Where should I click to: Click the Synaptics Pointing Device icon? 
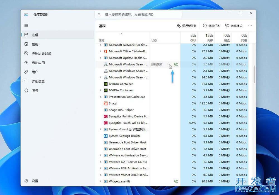tap(105, 116)
